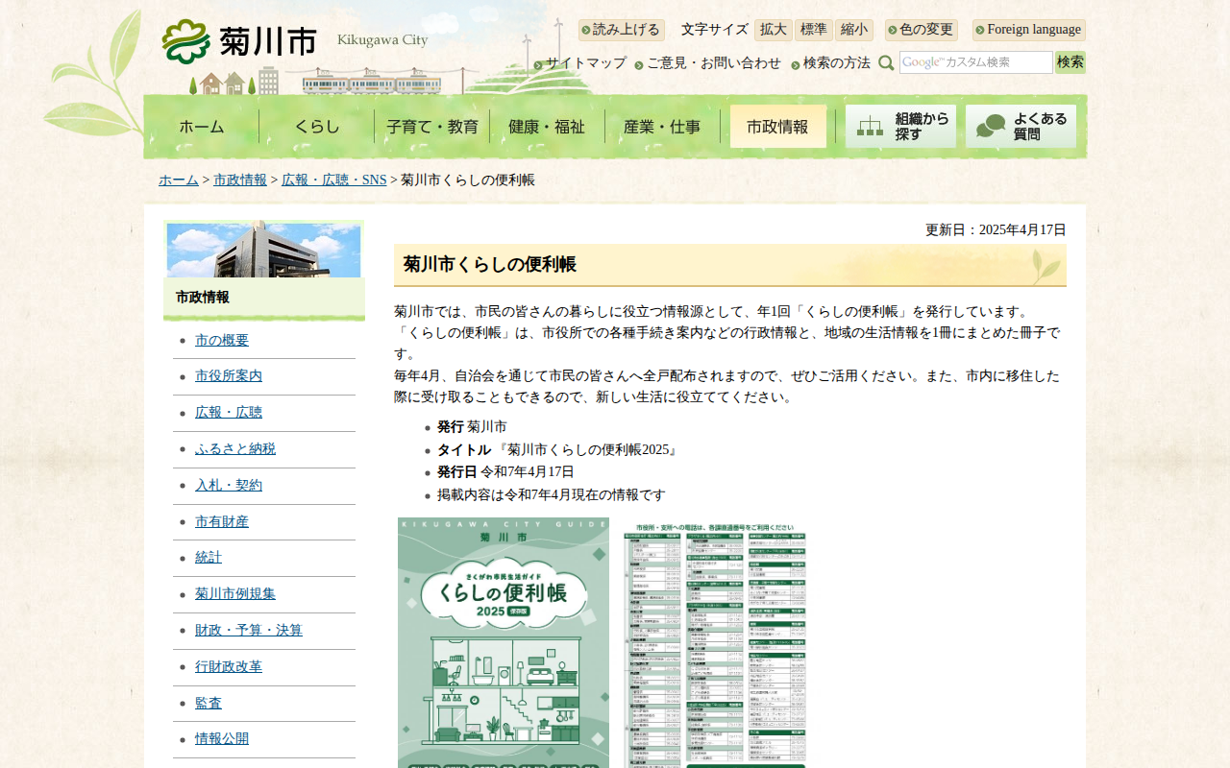Click the search magnifier icon
1230x768 pixels.
(886, 62)
